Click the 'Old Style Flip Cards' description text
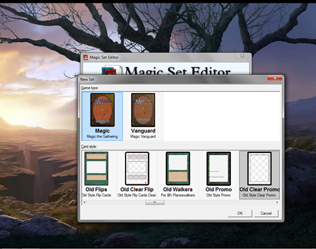 [x=96, y=195]
